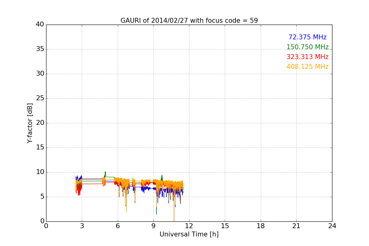369x246 pixels.
Task: Click the y-axis tick value 35
Action: (40, 49)
